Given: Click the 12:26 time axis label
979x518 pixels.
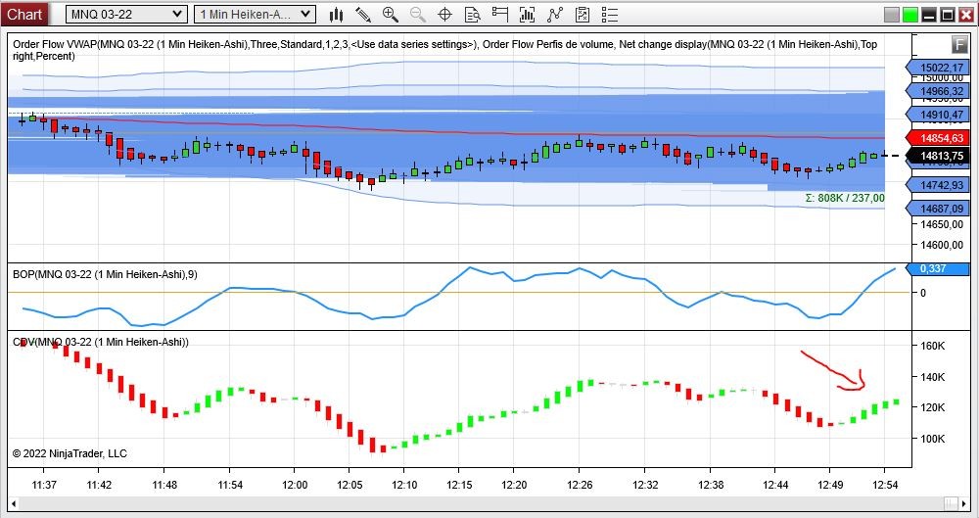Looking at the screenshot, I should tap(580, 485).
